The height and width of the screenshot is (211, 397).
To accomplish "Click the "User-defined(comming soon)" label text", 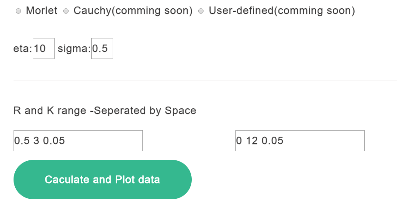I will (x=282, y=11).
